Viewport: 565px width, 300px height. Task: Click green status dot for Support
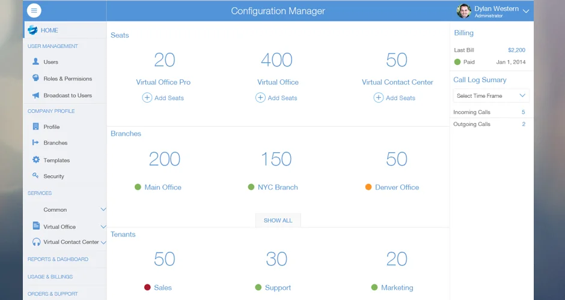[258, 287]
